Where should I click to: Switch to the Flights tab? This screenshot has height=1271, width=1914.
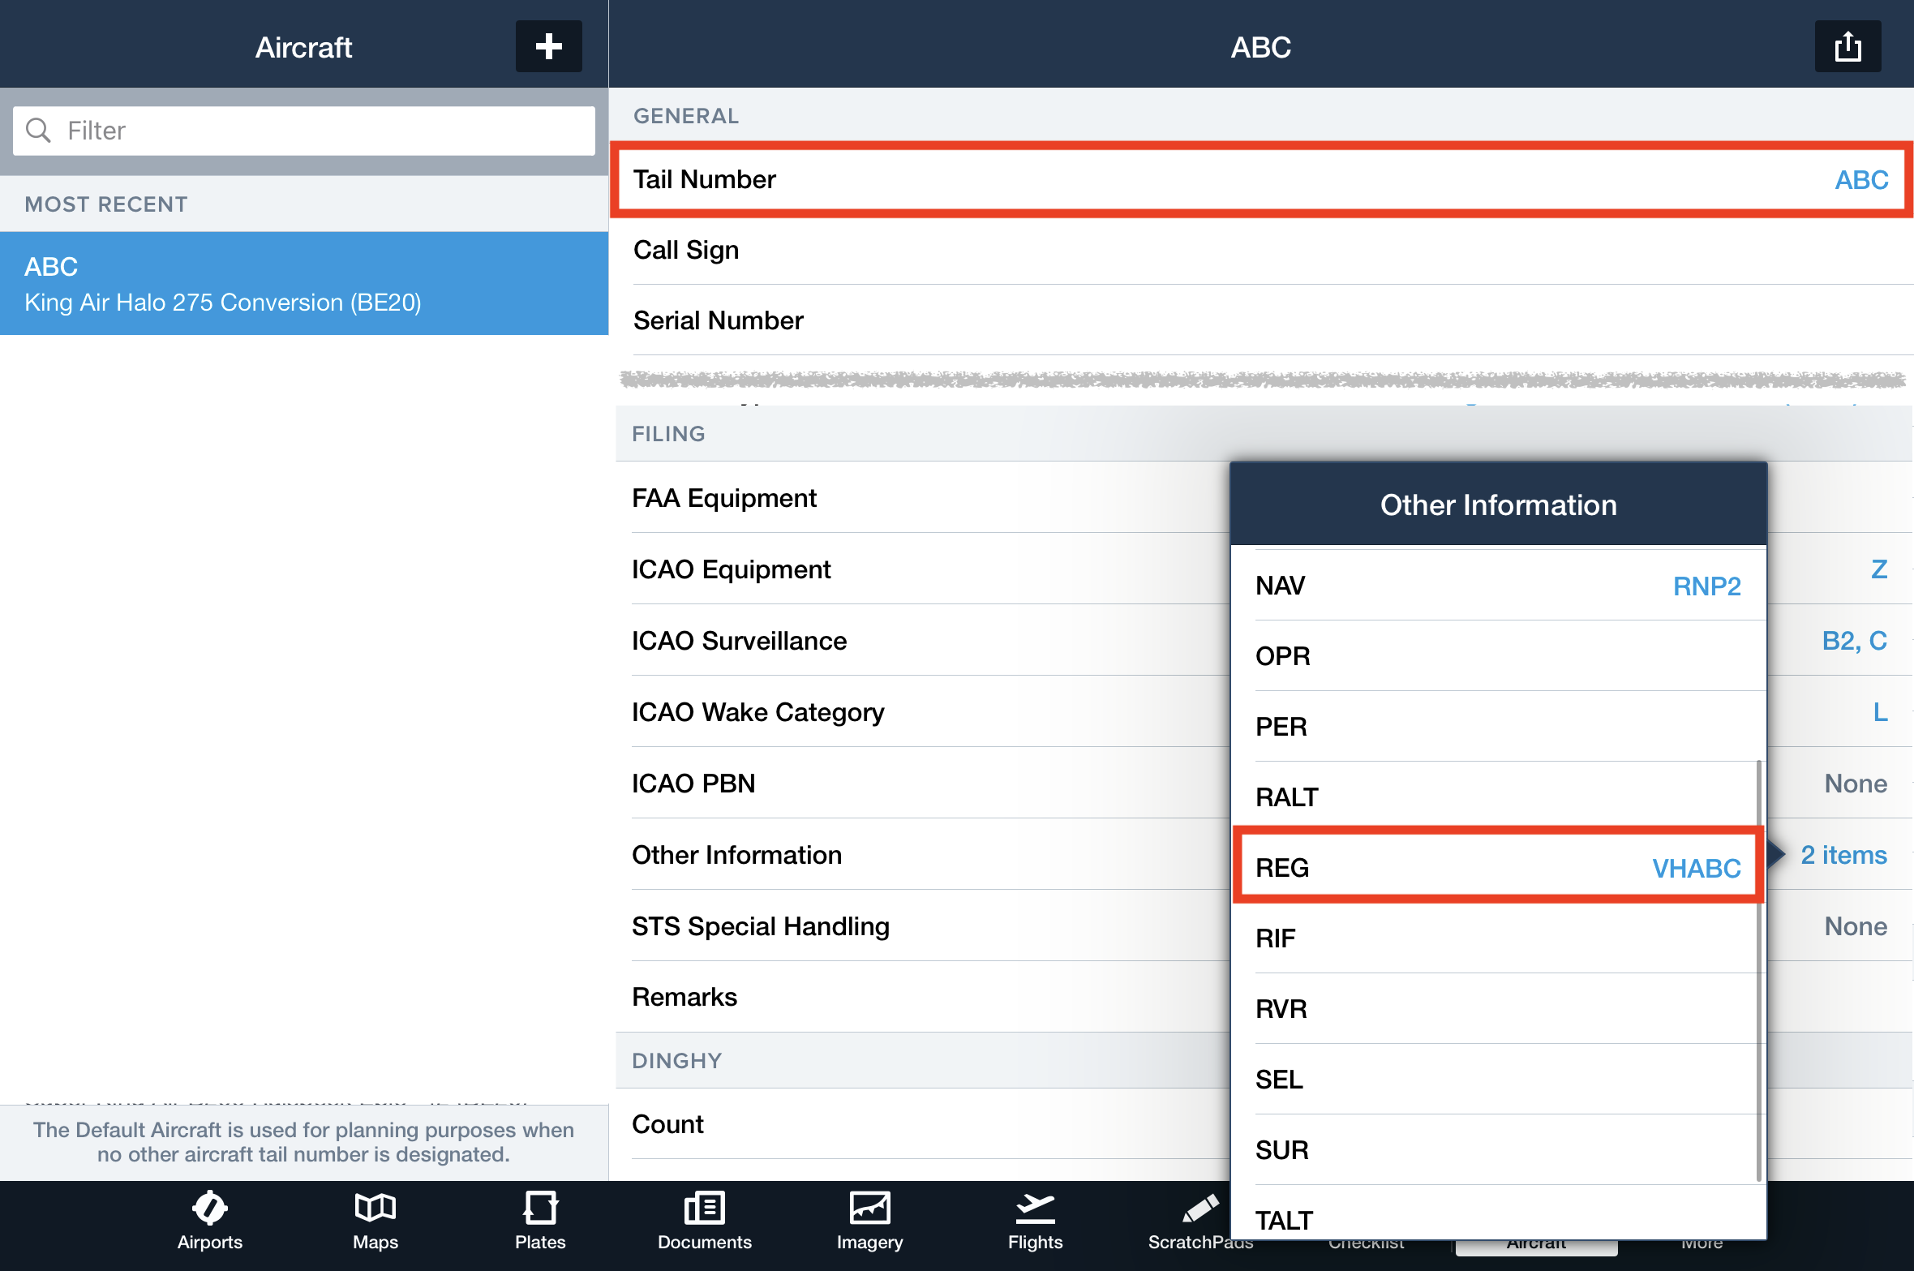point(1035,1222)
